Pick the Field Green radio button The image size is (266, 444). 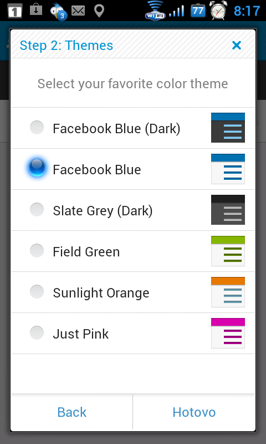click(x=37, y=251)
